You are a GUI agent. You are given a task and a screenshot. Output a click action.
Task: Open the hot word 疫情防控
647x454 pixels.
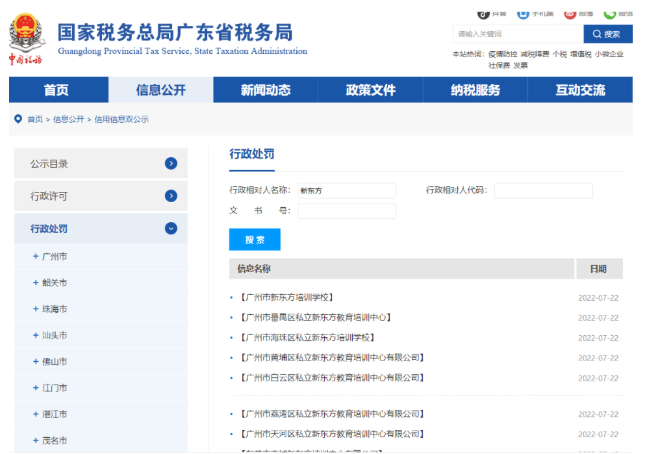[x=503, y=54]
